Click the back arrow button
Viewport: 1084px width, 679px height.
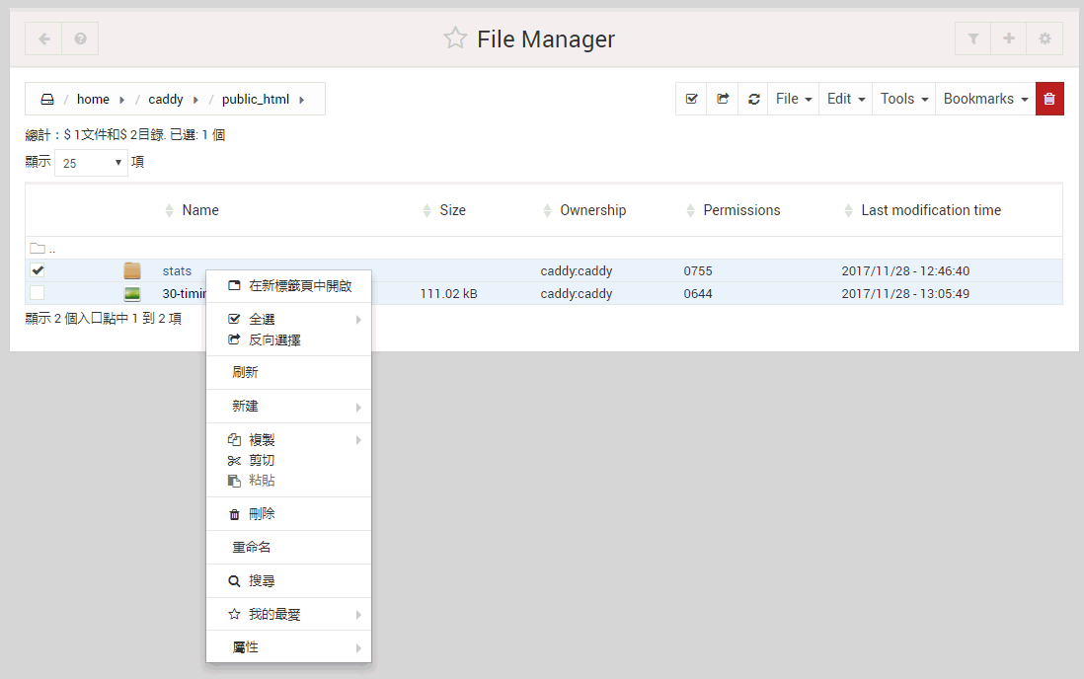(43, 38)
